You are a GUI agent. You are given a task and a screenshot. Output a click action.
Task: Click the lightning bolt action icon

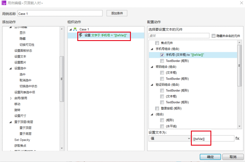81,35
